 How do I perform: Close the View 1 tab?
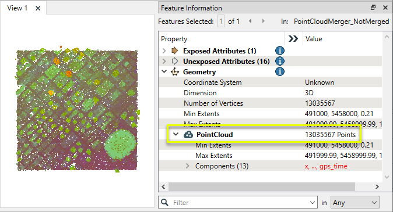pyautogui.click(x=38, y=8)
